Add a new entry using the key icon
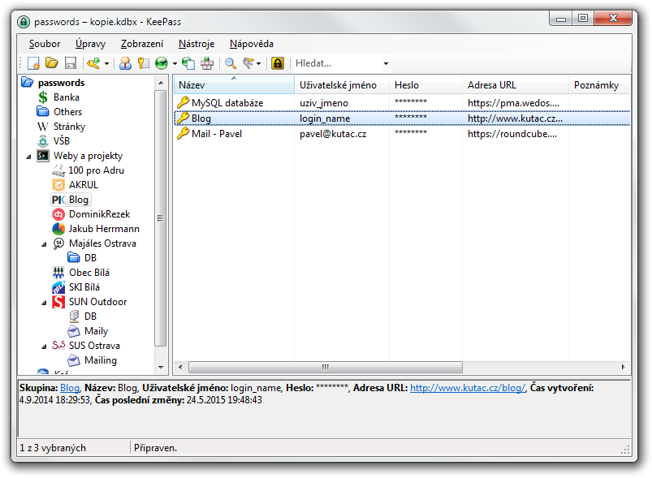The width and height of the screenshot is (652, 478). click(93, 63)
